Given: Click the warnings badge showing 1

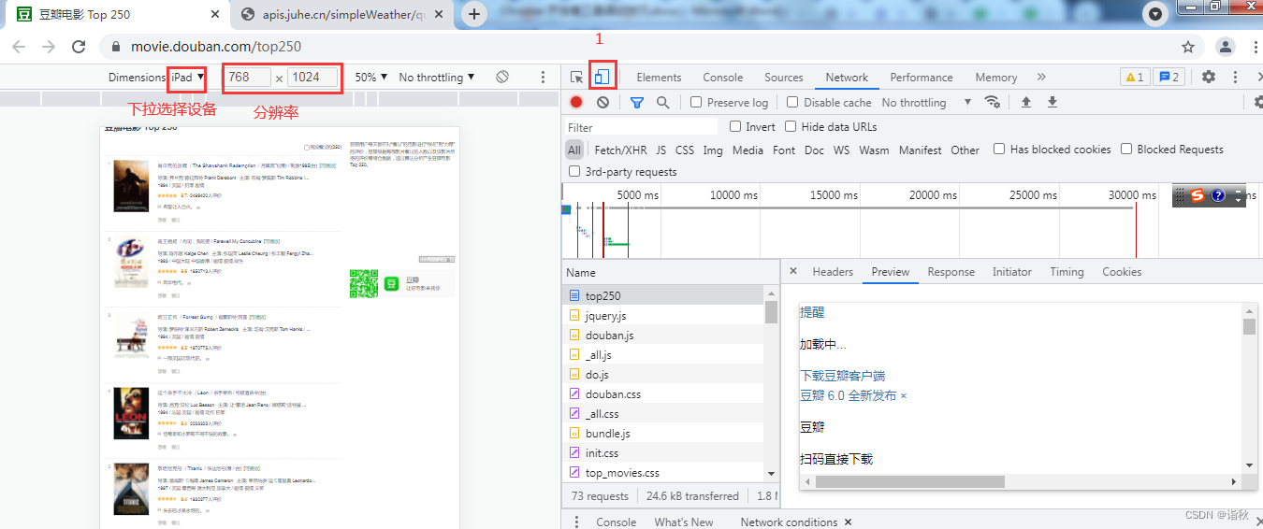Looking at the screenshot, I should pos(1134,78).
